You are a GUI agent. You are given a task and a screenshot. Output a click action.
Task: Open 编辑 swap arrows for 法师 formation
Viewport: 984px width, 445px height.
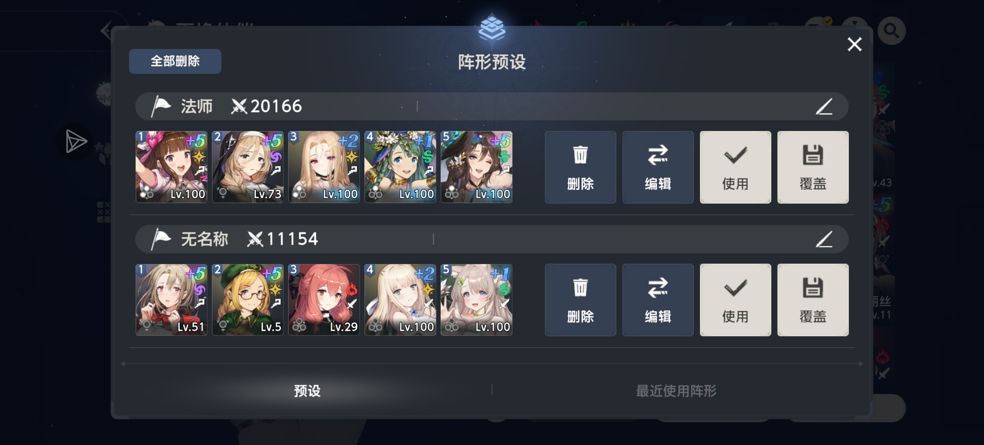(x=658, y=167)
